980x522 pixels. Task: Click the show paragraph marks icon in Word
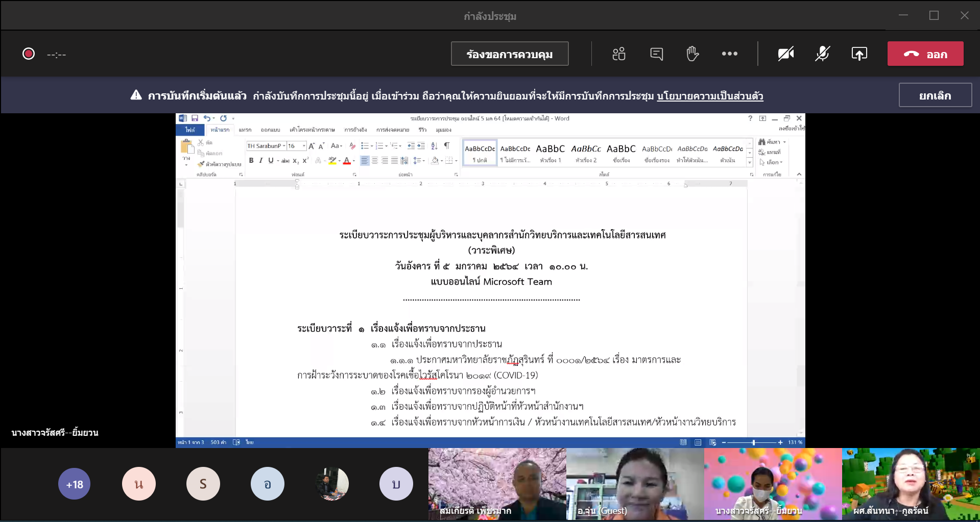(447, 146)
